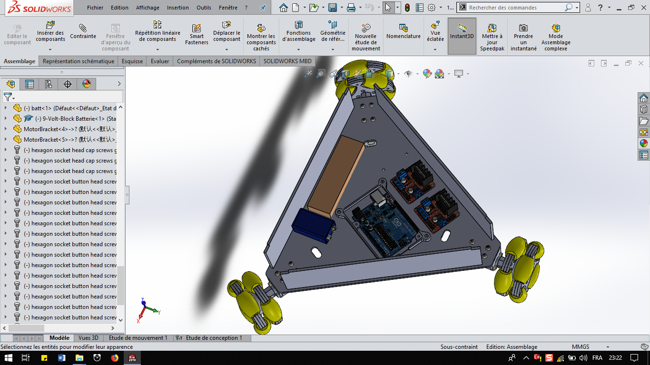The height and width of the screenshot is (365, 650).
Task: Open Firefox from the Windows taskbar
Action: pos(115,358)
